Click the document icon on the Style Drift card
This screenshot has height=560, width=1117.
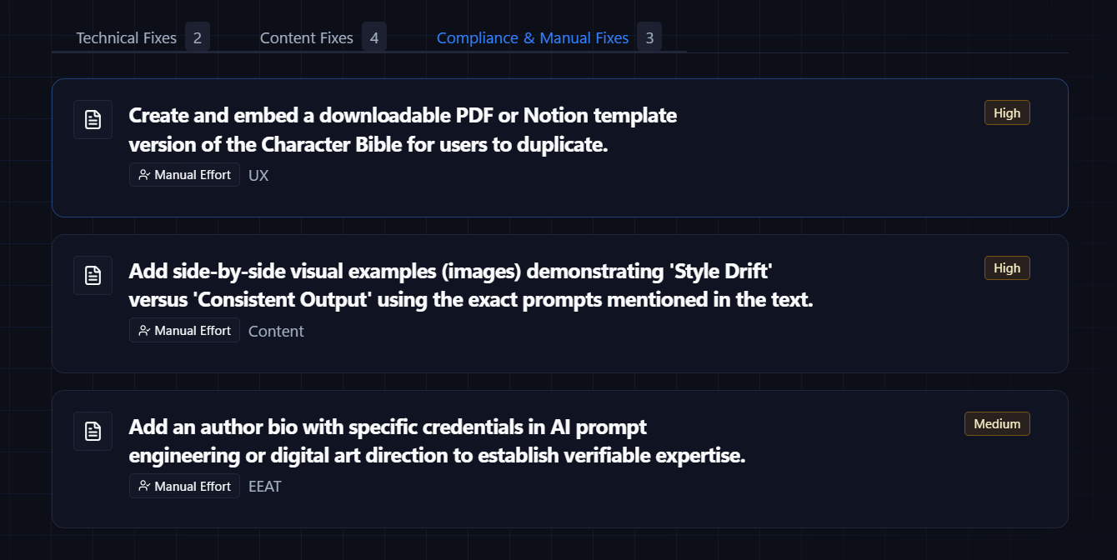(x=93, y=275)
